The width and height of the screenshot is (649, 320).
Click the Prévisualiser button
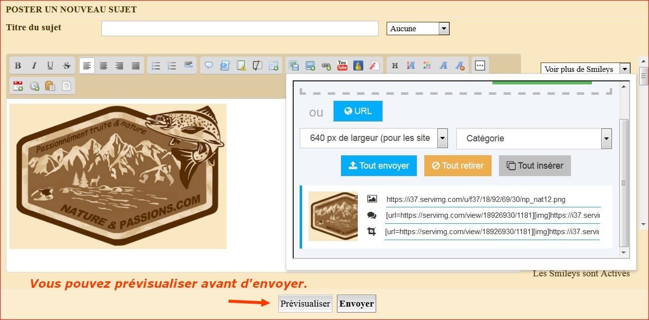point(305,304)
